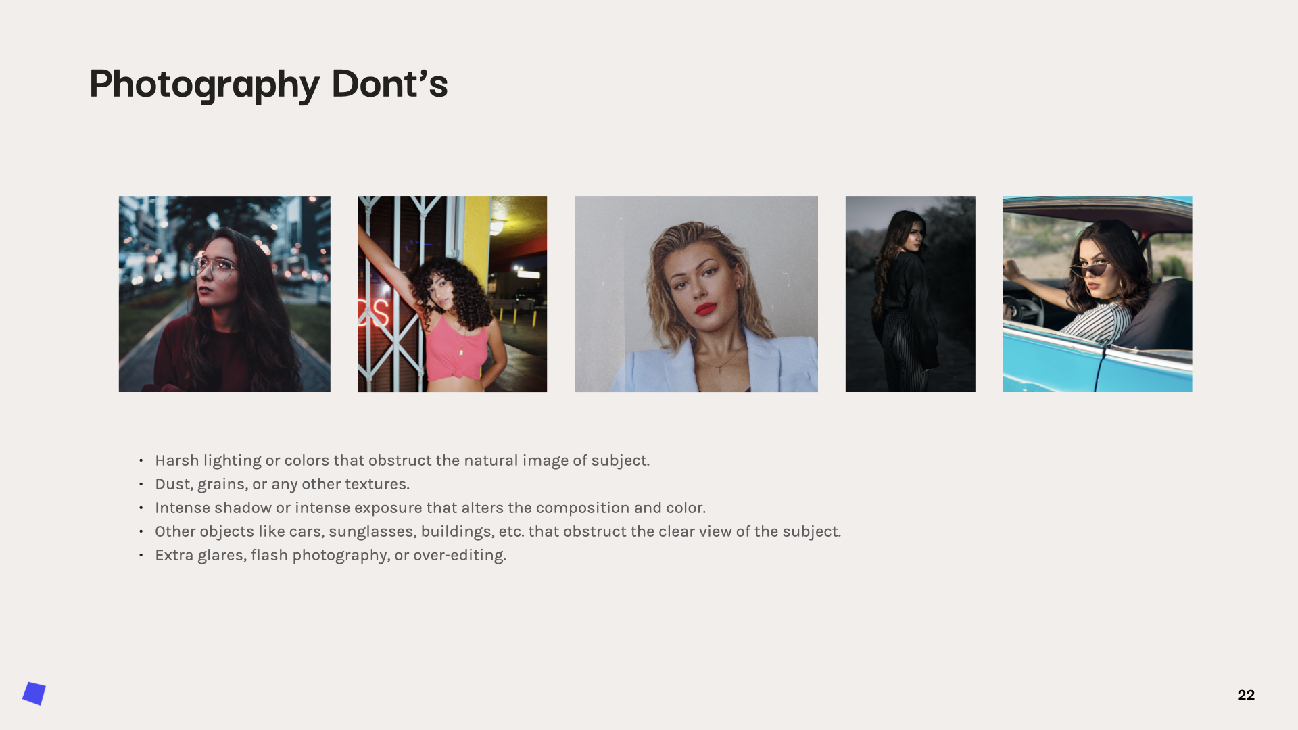Select the photo of woman with glasses

pyautogui.click(x=224, y=294)
